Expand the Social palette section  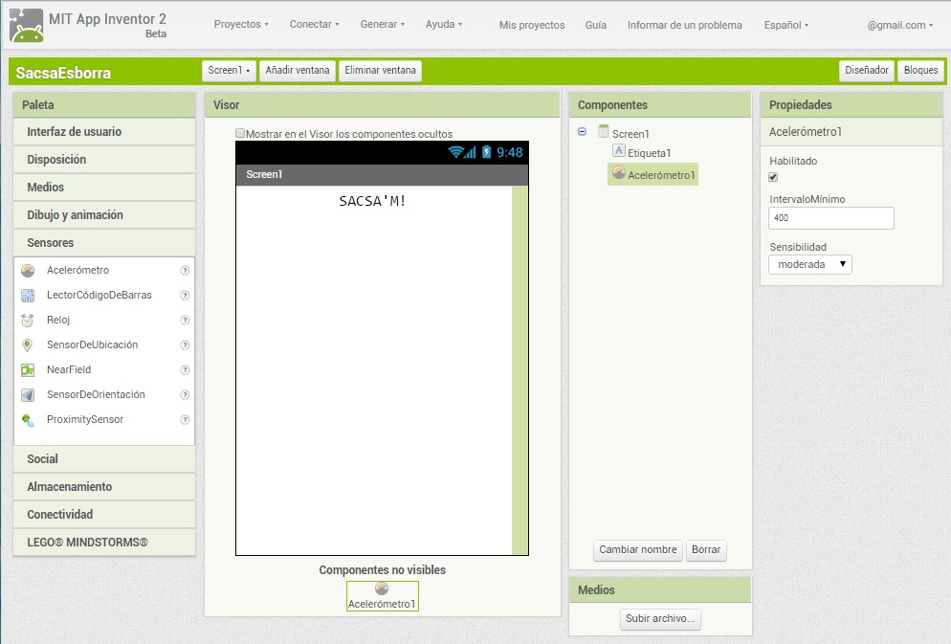pos(104,459)
